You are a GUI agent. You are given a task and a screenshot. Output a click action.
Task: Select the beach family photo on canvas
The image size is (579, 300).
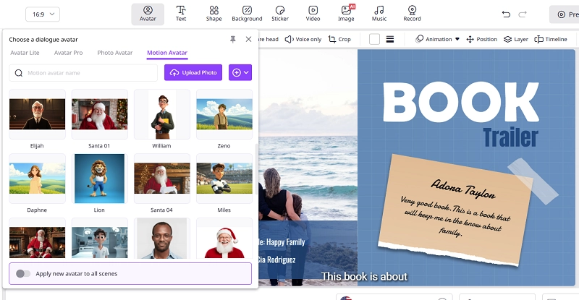308,168
